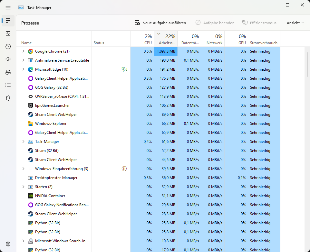The height and width of the screenshot is (252, 310).
Task: Open the Users sidebar icon
Action: pos(8,72)
